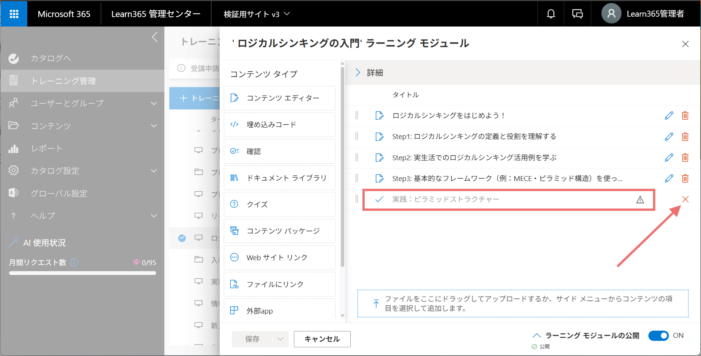Edit the Step1 item with pencil icon
Viewport: 701px width, 356px height.
[x=669, y=136]
